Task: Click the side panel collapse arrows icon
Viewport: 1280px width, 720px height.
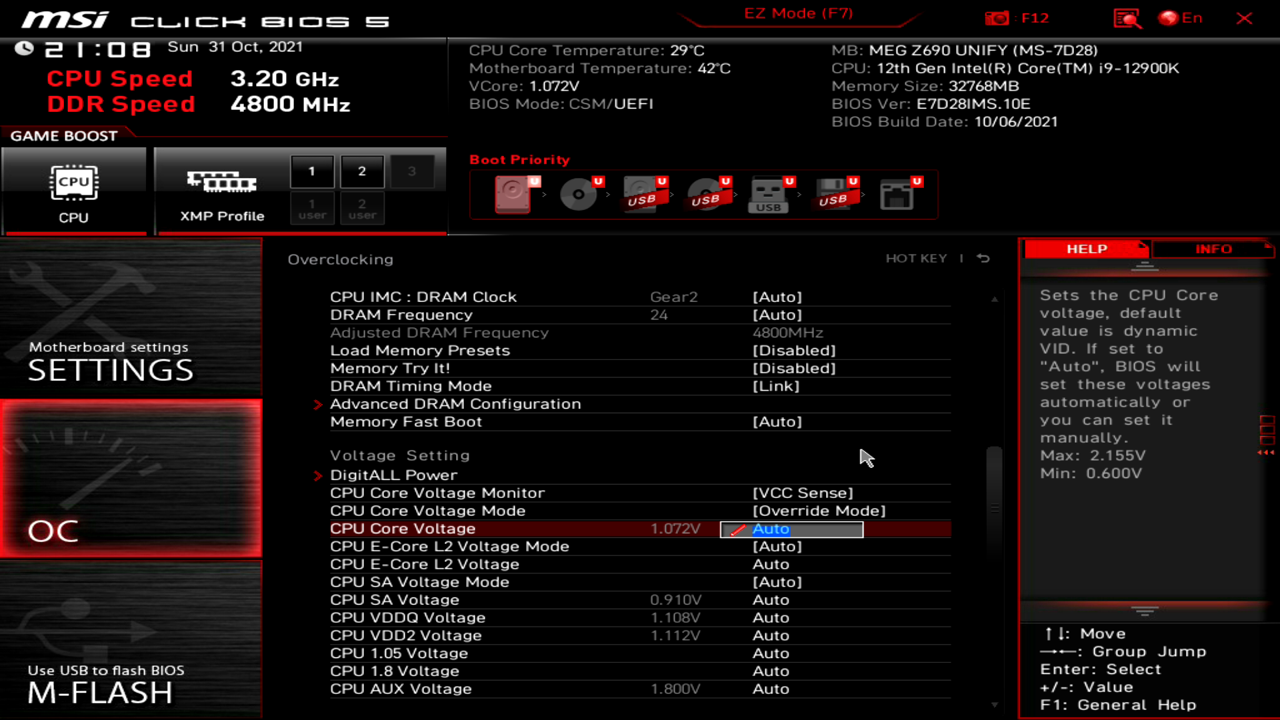Action: (x=1266, y=453)
